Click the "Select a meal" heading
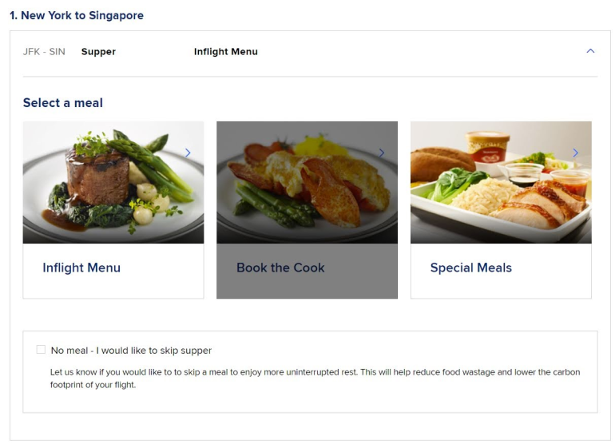This screenshot has width=615, height=444. click(63, 103)
